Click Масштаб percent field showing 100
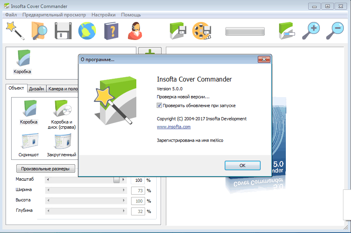 pyautogui.click(x=138, y=180)
